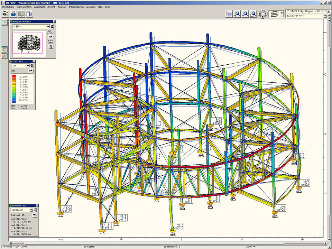Screen dimensions: 332x249
Task: Click the red contour legend swatch
Action: (x=13, y=76)
